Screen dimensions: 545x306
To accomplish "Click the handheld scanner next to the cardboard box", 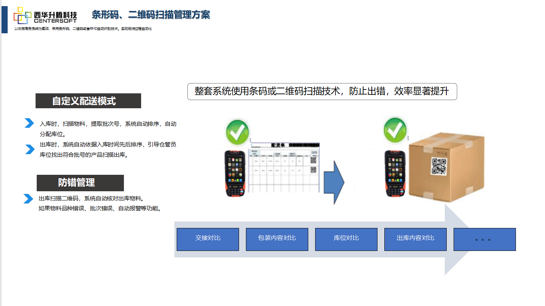I will point(395,173).
